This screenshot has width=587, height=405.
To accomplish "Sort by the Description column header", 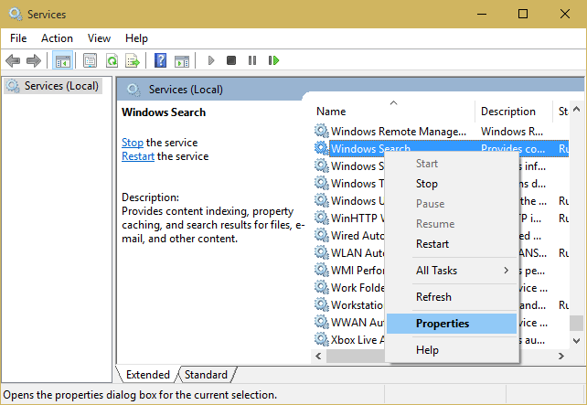I will (514, 112).
